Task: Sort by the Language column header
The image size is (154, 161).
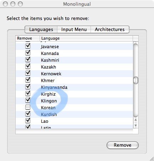Action: click(86, 38)
